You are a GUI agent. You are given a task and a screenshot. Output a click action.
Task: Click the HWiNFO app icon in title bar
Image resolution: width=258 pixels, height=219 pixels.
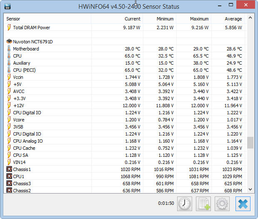pos(8,6)
